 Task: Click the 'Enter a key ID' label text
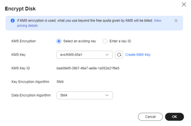pos(120,41)
